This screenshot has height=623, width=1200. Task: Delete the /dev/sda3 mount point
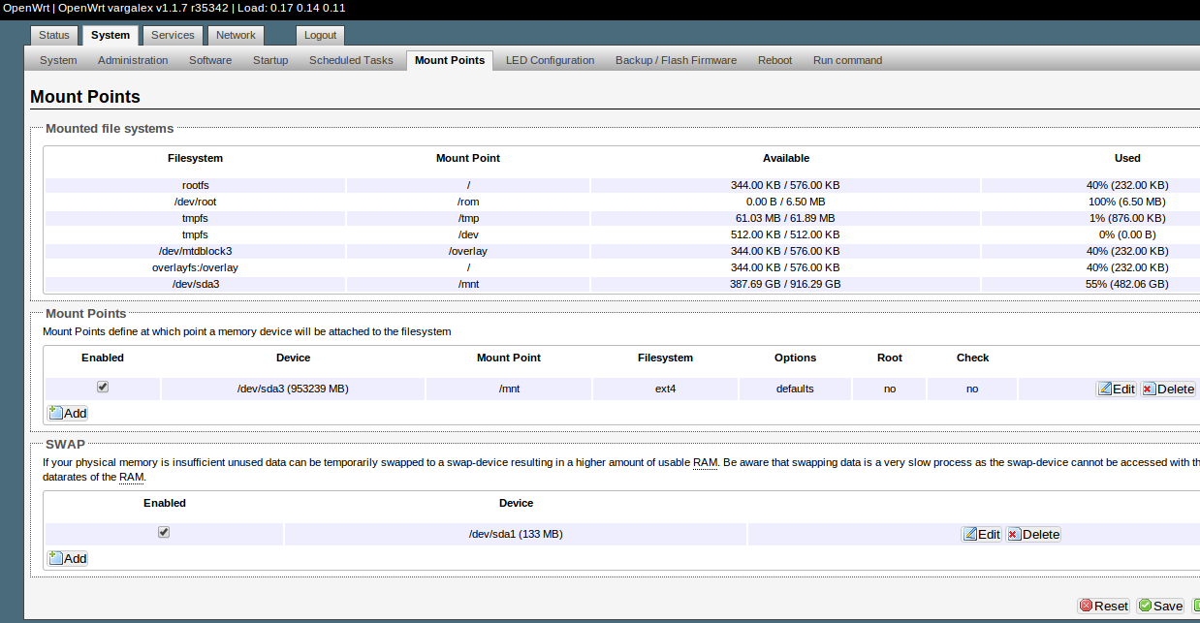click(x=1168, y=389)
